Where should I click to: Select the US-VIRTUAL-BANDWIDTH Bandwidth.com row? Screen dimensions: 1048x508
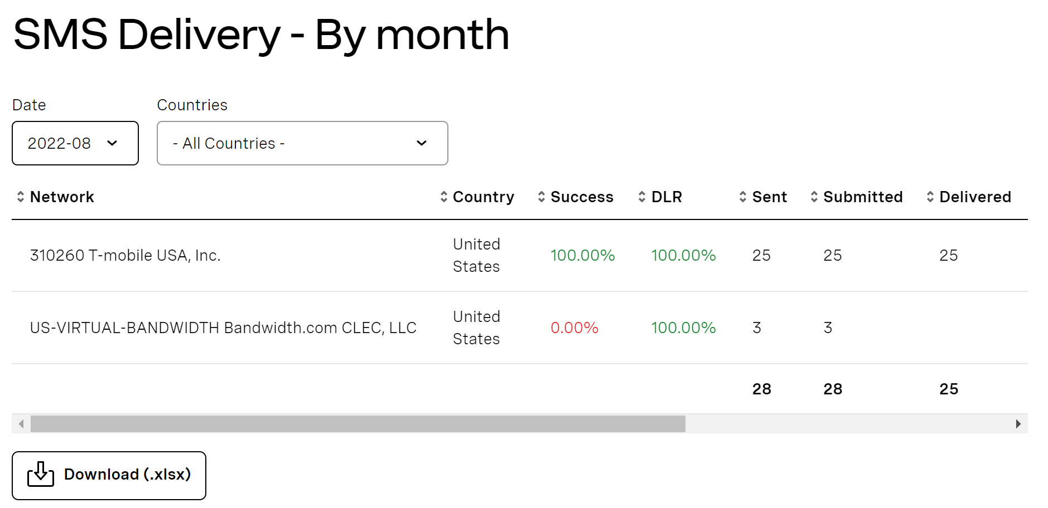pyautogui.click(x=520, y=328)
